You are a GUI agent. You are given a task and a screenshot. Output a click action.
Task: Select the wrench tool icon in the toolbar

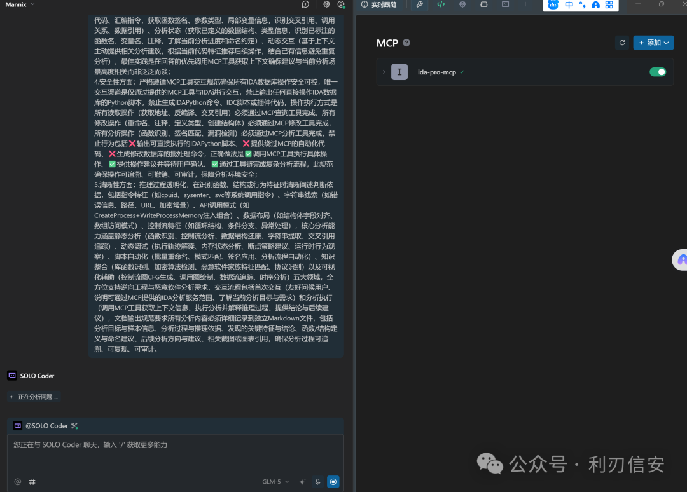419,5
